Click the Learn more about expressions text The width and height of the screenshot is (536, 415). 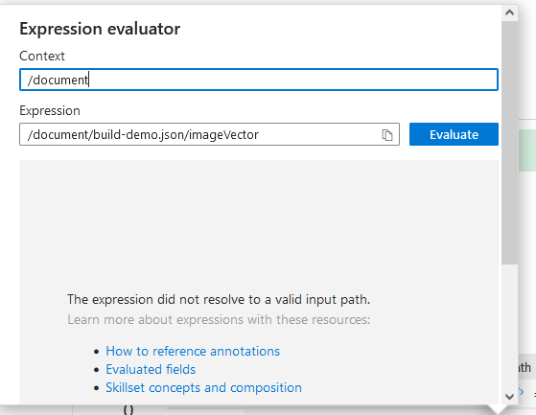pyautogui.click(x=219, y=320)
